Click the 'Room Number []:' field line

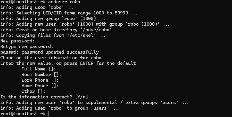[41, 75]
